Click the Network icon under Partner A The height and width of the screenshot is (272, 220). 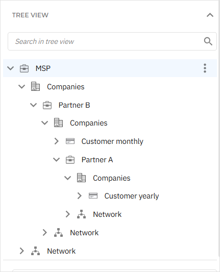[x=81, y=214]
